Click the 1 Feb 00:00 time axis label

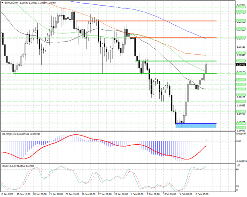(x=137, y=194)
